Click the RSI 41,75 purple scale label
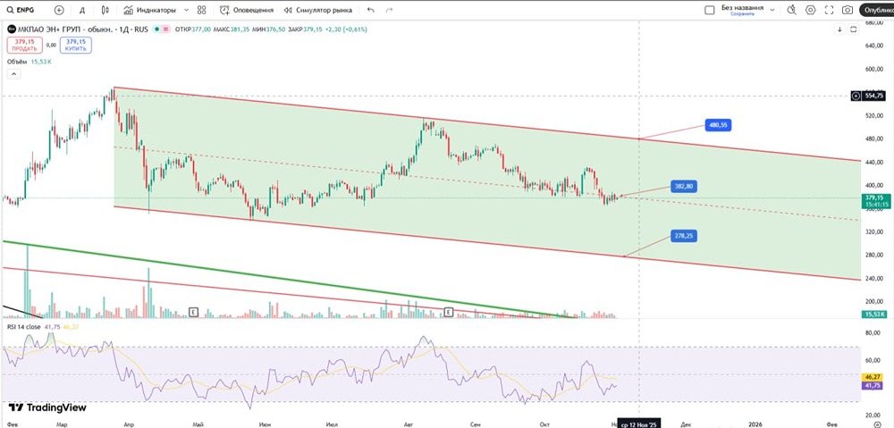 pos(873,385)
